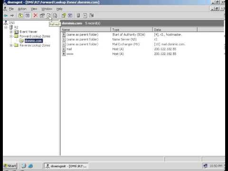Sort records by Type column header
Screen dimensions: 228x171
click(132, 29)
